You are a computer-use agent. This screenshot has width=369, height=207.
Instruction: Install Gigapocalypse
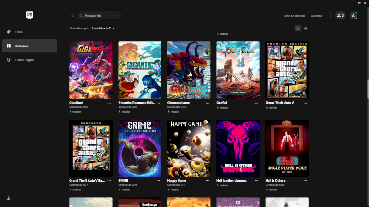tap(173, 112)
